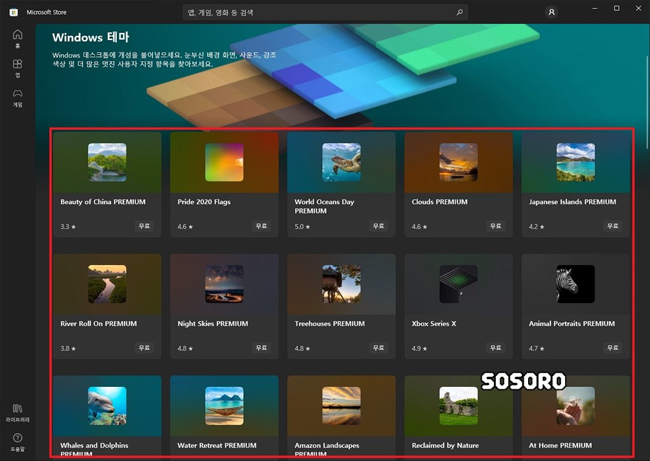Select the 'Japanese Islands PREMIUM' title
Screen dimensions: 650x461
(573, 202)
